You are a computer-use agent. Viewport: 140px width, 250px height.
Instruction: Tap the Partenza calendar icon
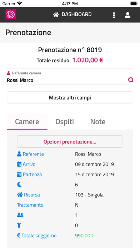19,175
